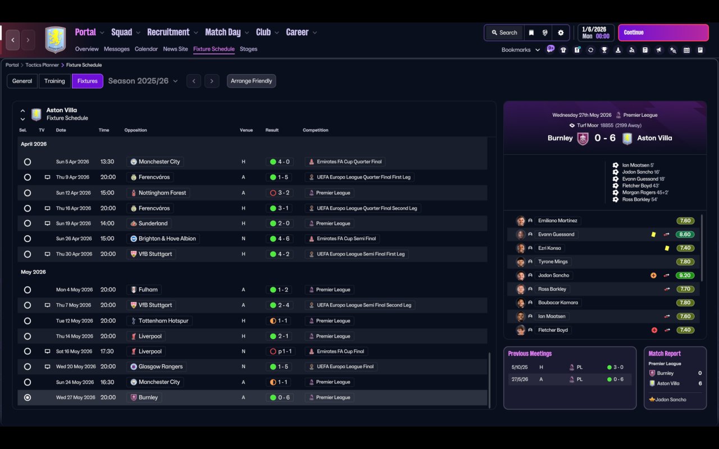
Task: Click the Match Report panel
Action: tap(675, 378)
